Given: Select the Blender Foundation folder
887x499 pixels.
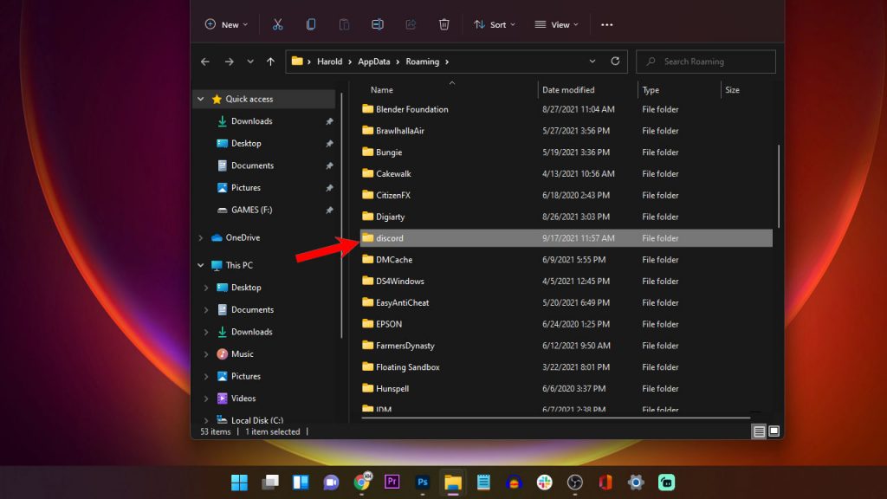Looking at the screenshot, I should 411,109.
